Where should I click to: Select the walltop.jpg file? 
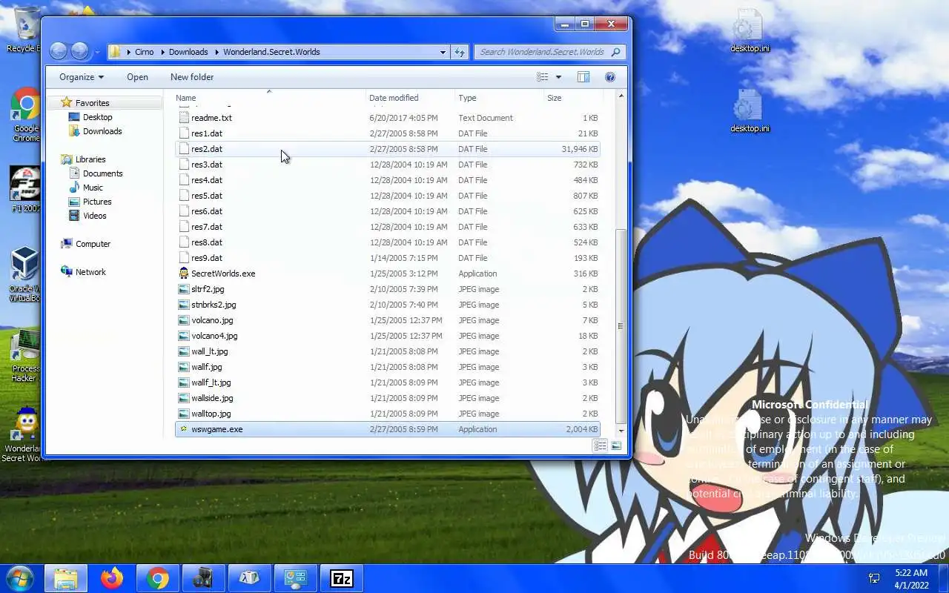[387, 414]
